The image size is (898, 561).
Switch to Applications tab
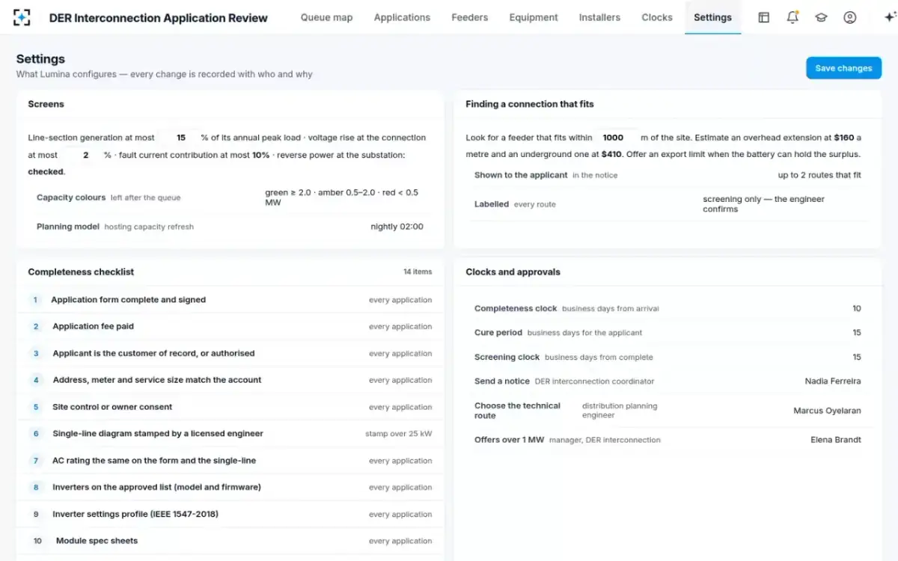[402, 17]
